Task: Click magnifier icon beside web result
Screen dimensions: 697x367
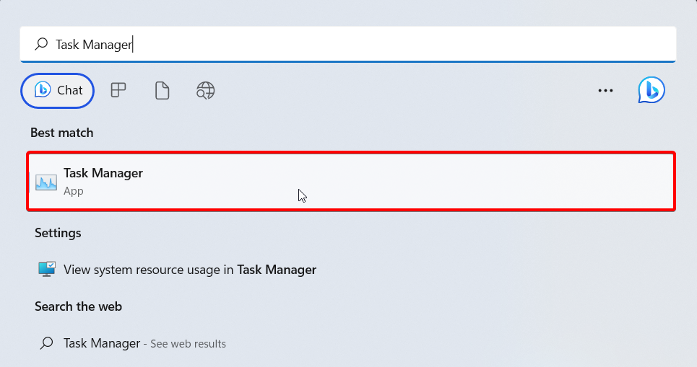Action: (46, 343)
